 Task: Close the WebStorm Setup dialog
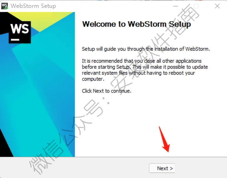point(217,6)
